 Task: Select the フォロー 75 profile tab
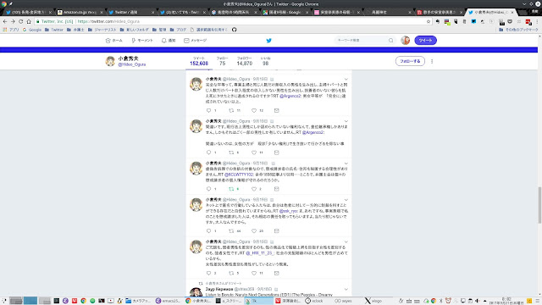point(222,61)
